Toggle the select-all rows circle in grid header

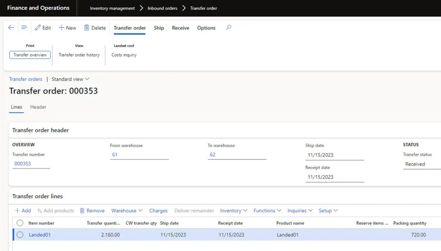(20, 223)
